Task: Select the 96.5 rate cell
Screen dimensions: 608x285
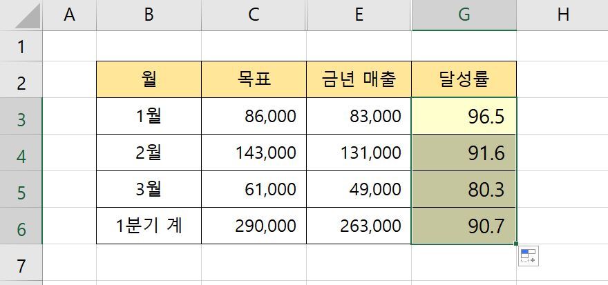Action: click(464, 116)
